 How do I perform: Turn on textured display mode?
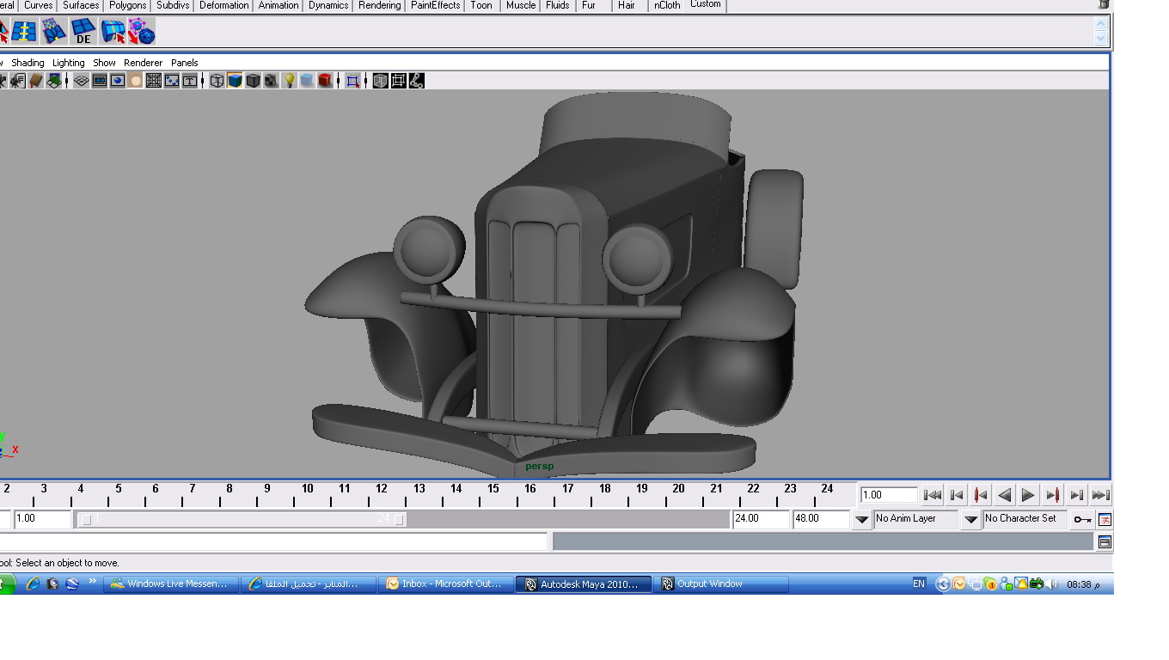[271, 81]
